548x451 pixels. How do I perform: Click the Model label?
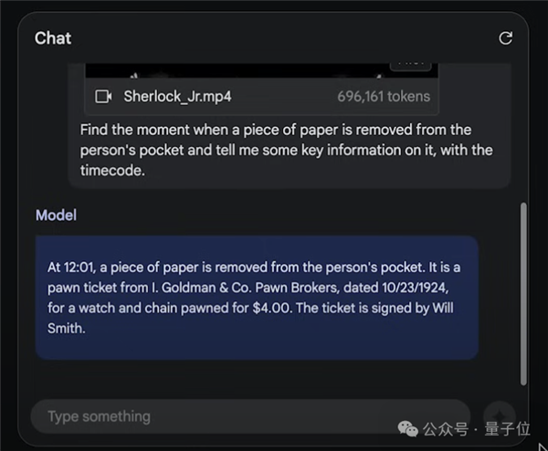[56, 215]
